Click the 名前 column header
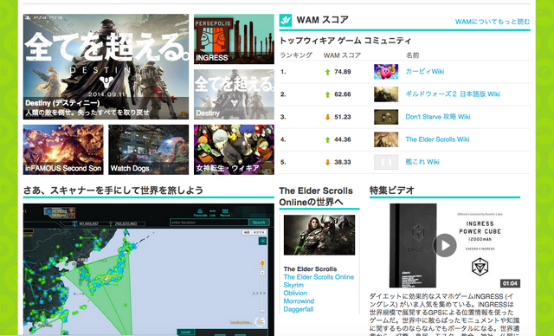This screenshot has width=554, height=336. (412, 55)
